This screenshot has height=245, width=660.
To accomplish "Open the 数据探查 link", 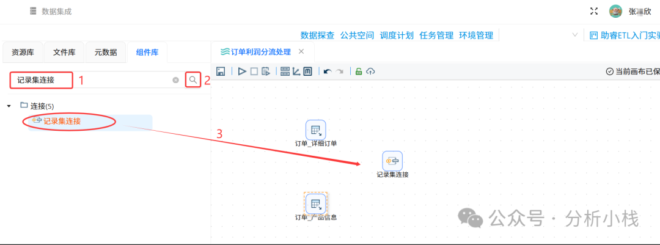I will click(317, 35).
